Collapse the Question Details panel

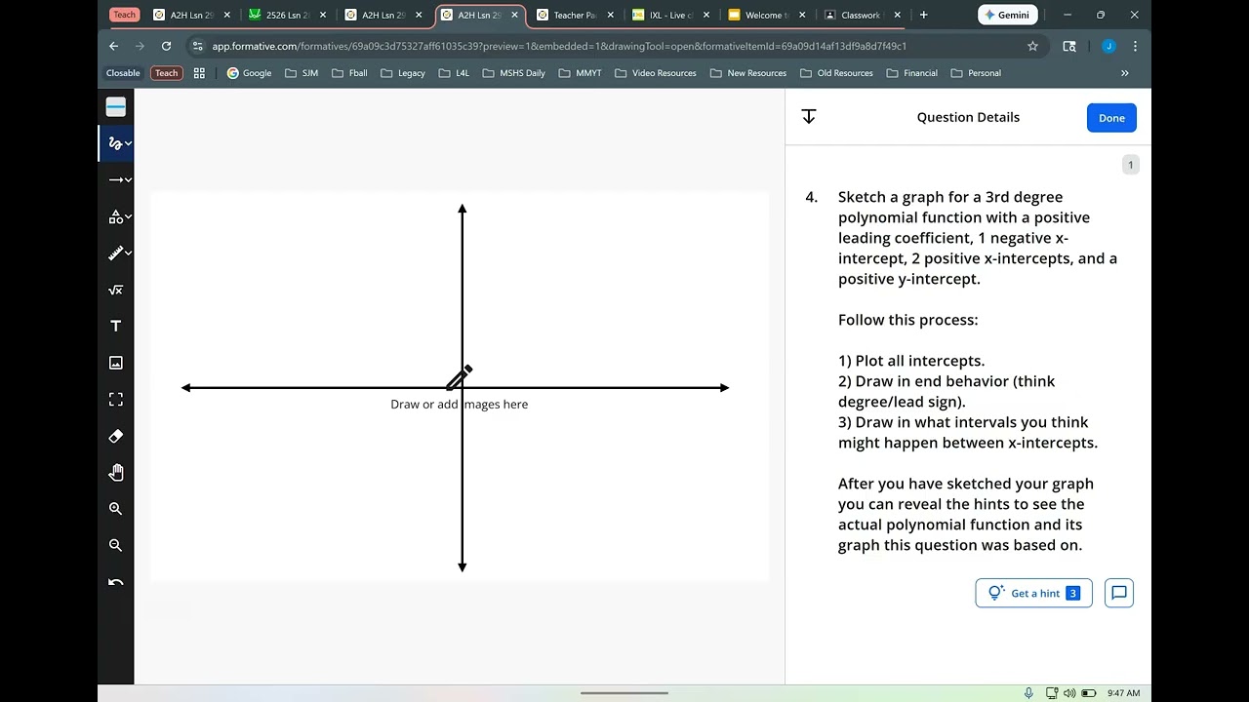[x=808, y=117]
